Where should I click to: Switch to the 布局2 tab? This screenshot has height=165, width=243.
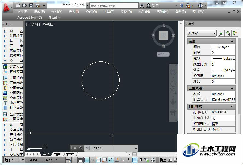click(x=71, y=154)
